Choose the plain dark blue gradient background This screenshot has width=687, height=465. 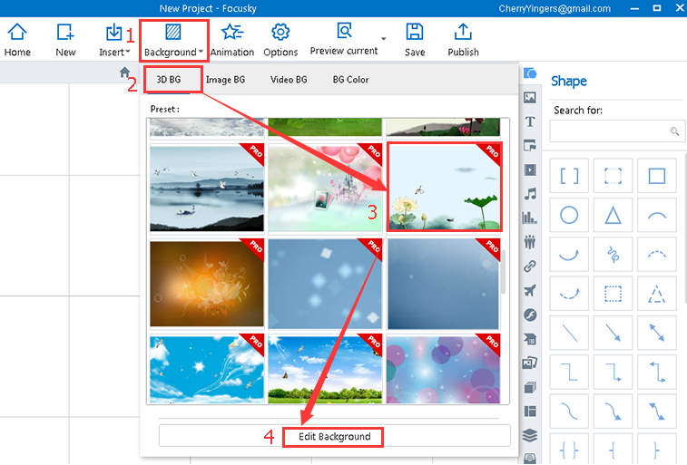[x=444, y=284]
